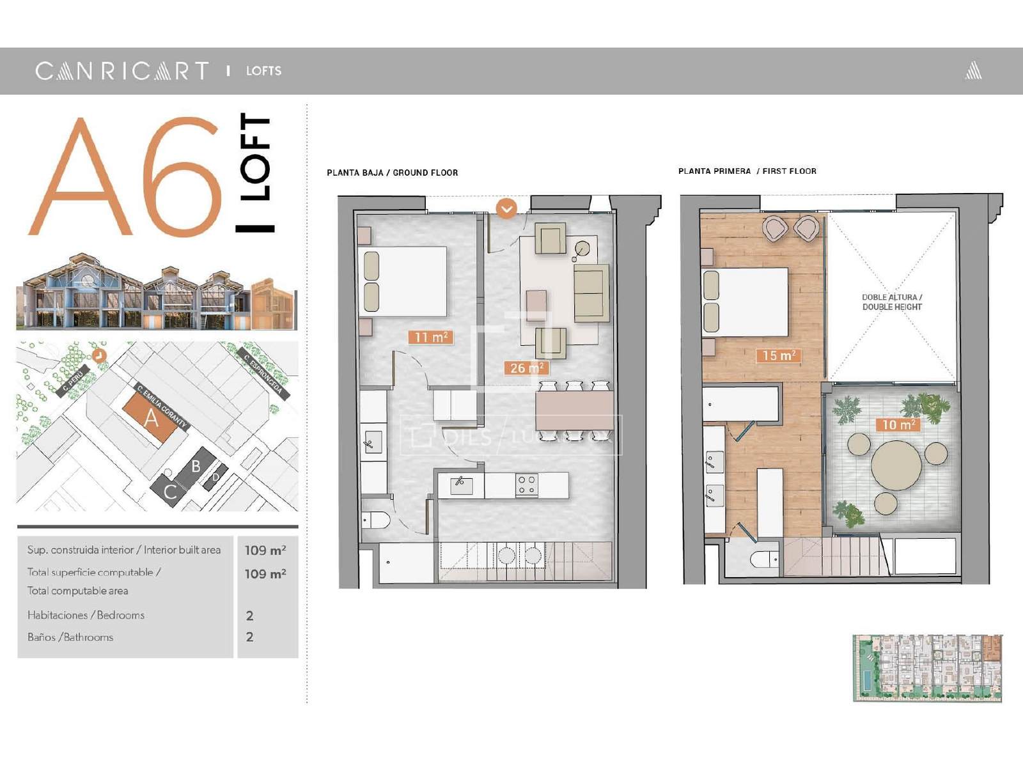Click the dining table on the ground floor

tap(574, 410)
